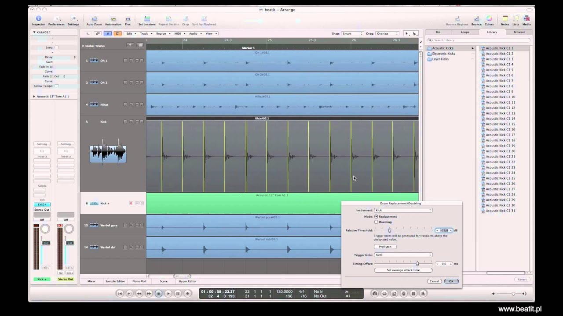Adjust the Timing Offset slider

click(x=417, y=264)
